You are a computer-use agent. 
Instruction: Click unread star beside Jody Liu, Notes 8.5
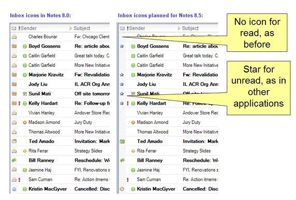pyautogui.click(x=122, y=84)
